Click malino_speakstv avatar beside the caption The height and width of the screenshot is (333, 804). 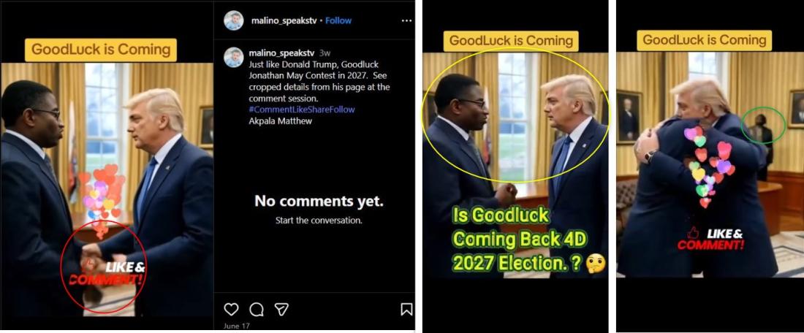click(234, 58)
